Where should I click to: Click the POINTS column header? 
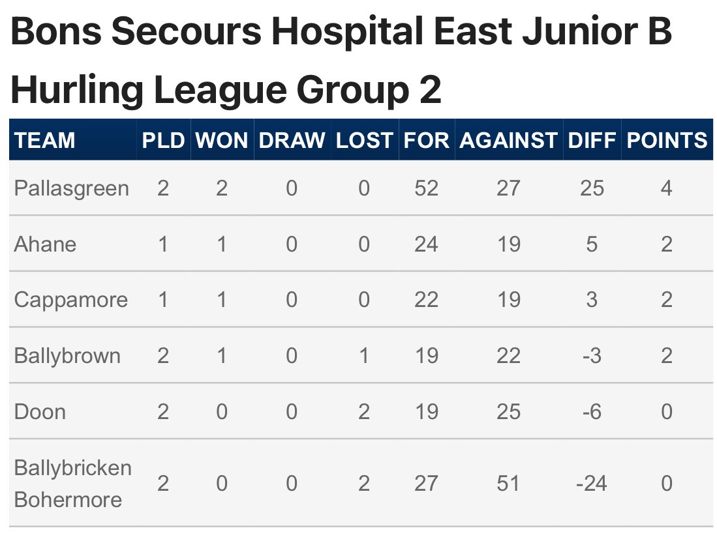click(x=667, y=139)
